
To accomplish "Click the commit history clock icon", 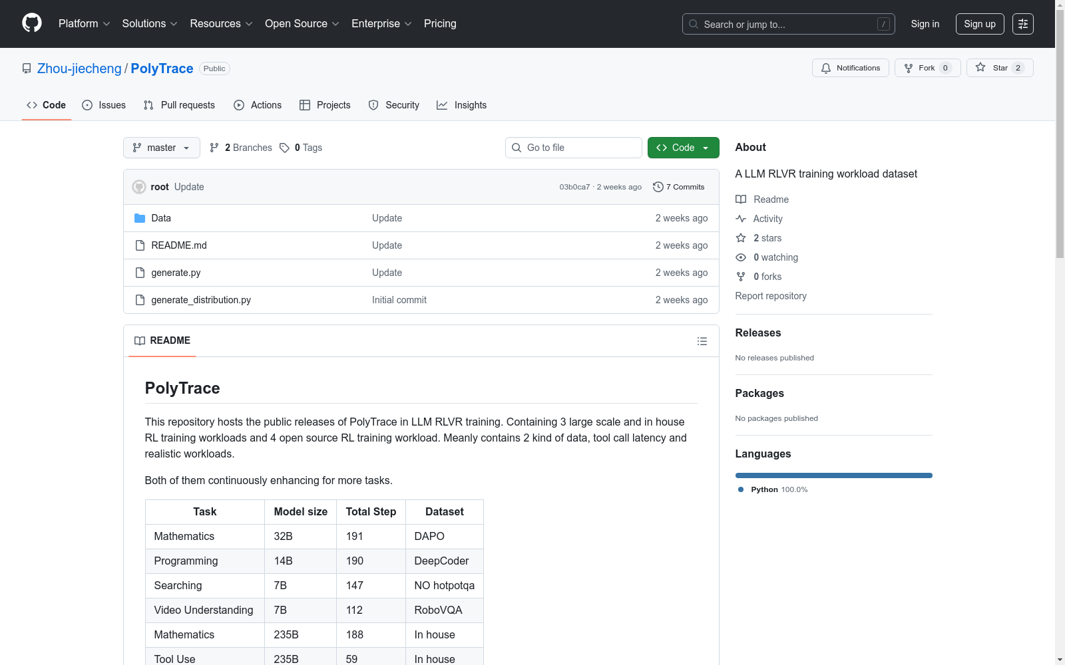I will point(658,187).
